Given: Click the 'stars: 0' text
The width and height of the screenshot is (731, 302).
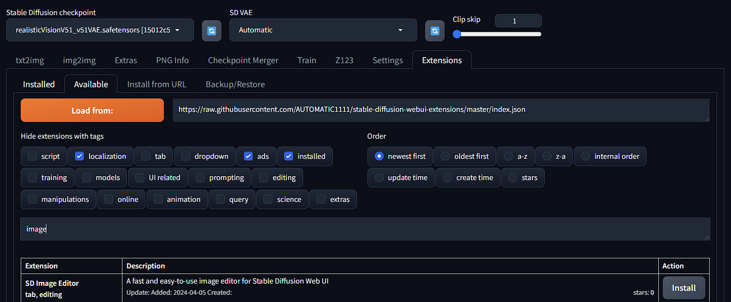Looking at the screenshot, I should point(643,292).
